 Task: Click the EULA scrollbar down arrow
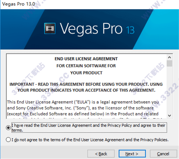[x=169, y=115]
